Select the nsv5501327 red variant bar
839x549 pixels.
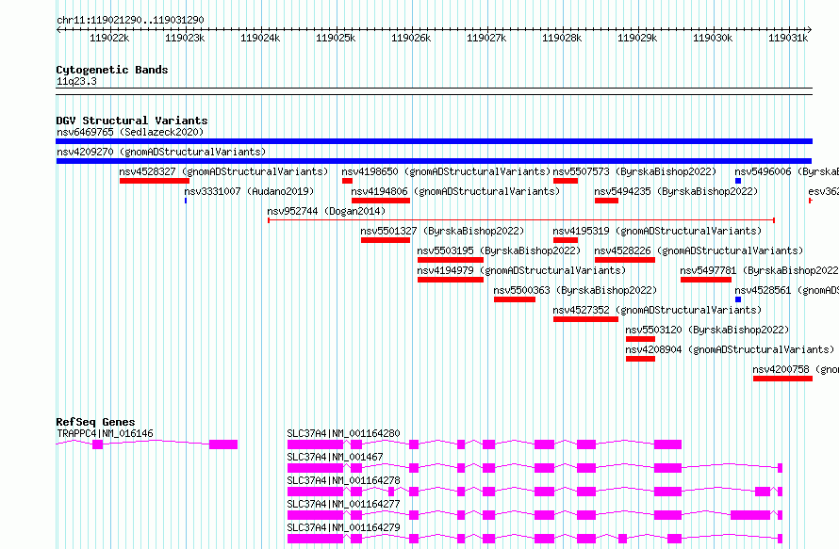[386, 240]
